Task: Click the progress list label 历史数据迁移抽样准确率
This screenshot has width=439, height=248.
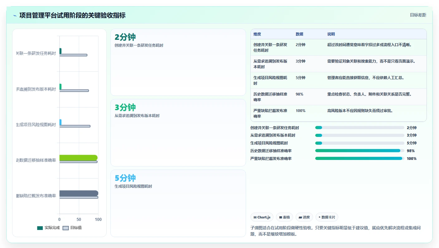Action: click(271, 151)
